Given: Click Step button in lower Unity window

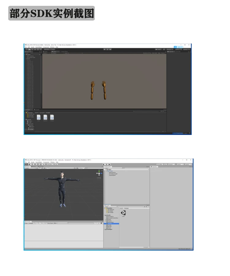Looking at the screenshot, I should [x=109, y=164].
